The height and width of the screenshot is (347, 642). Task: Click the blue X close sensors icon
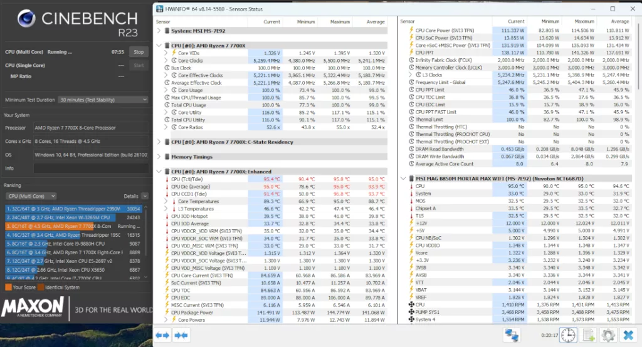628,335
